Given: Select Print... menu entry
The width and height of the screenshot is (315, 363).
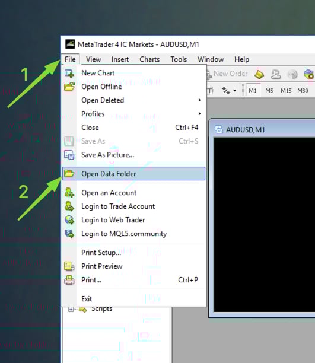Looking at the screenshot, I should (133, 280).
